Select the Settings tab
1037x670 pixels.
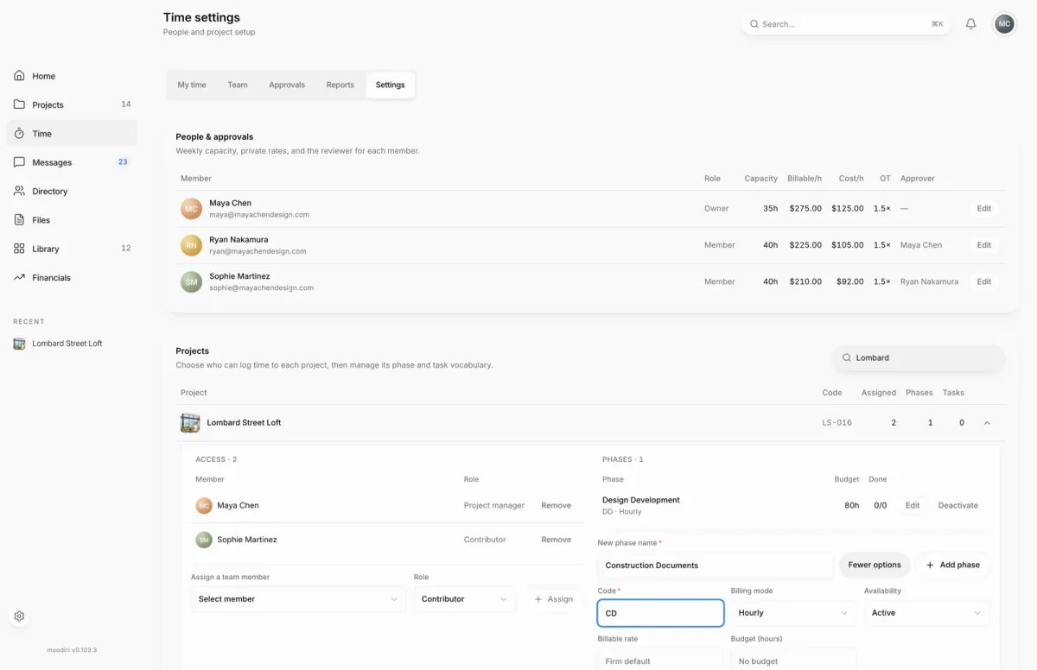coord(391,85)
